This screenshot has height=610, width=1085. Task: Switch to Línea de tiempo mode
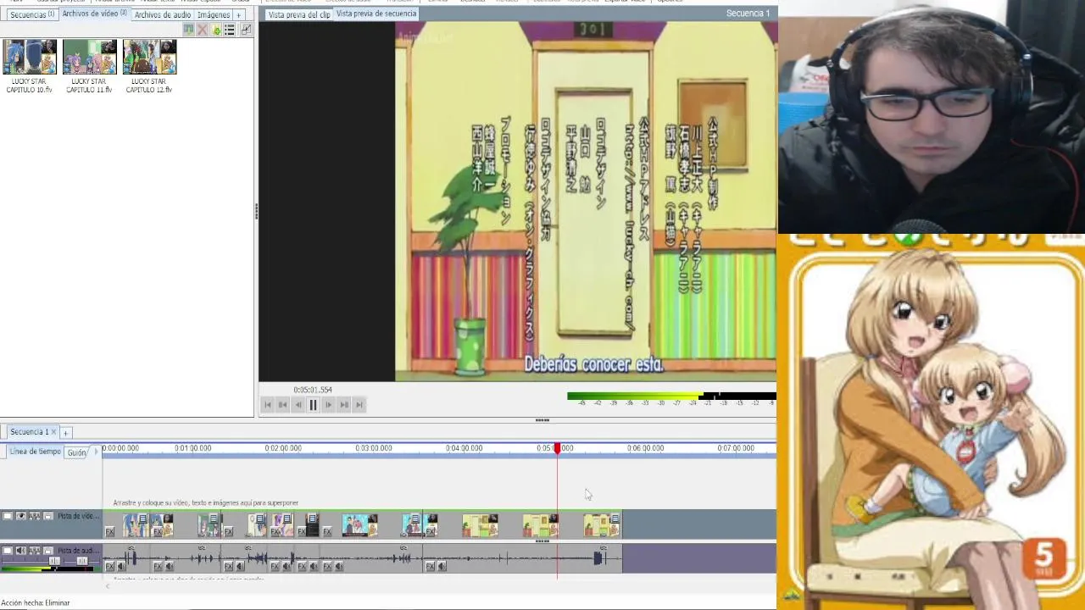coord(35,452)
